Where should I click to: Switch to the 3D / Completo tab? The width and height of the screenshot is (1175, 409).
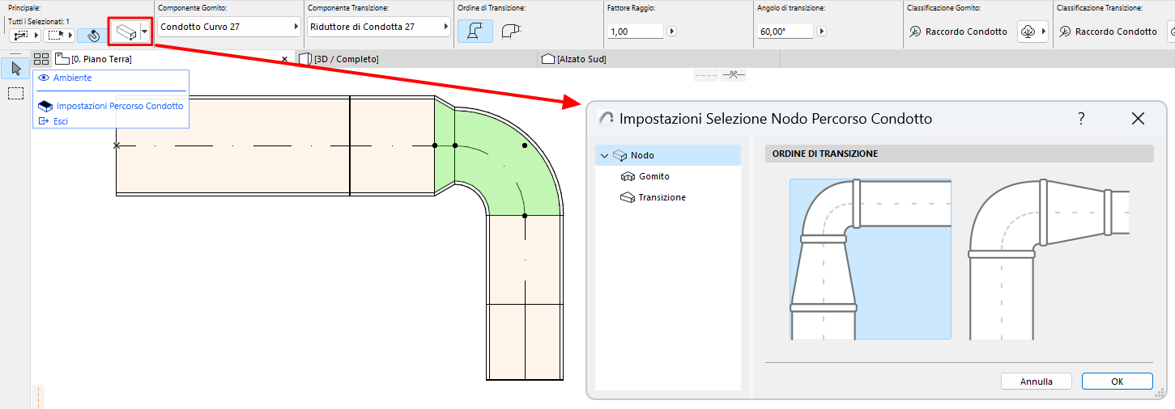pos(346,59)
